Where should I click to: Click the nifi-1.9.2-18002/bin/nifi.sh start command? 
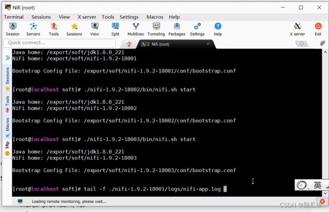pos(140,89)
